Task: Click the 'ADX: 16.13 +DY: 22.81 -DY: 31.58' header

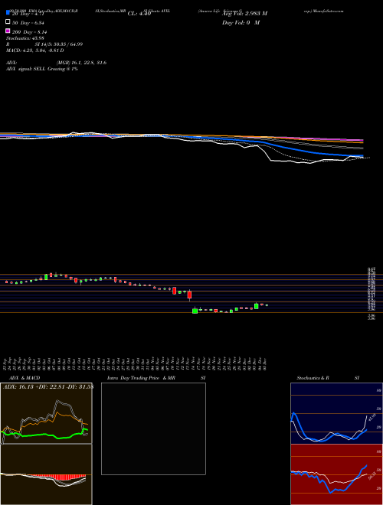Action: click(x=48, y=387)
